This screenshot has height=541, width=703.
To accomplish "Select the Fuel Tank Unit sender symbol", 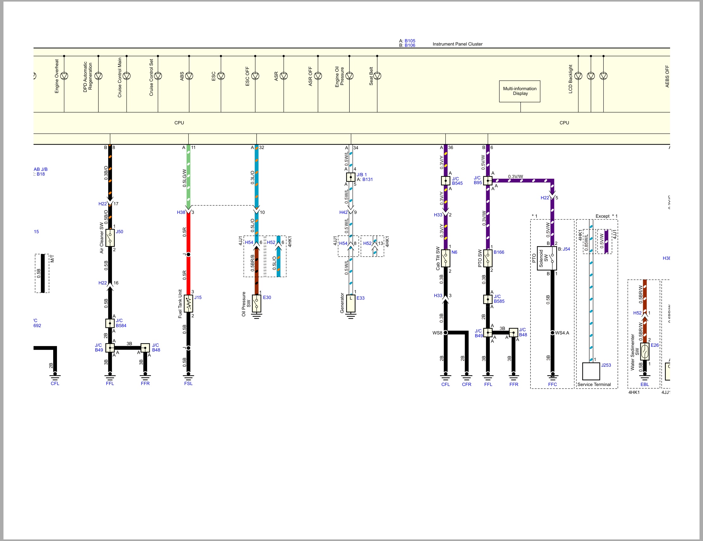I will pyautogui.click(x=189, y=303).
